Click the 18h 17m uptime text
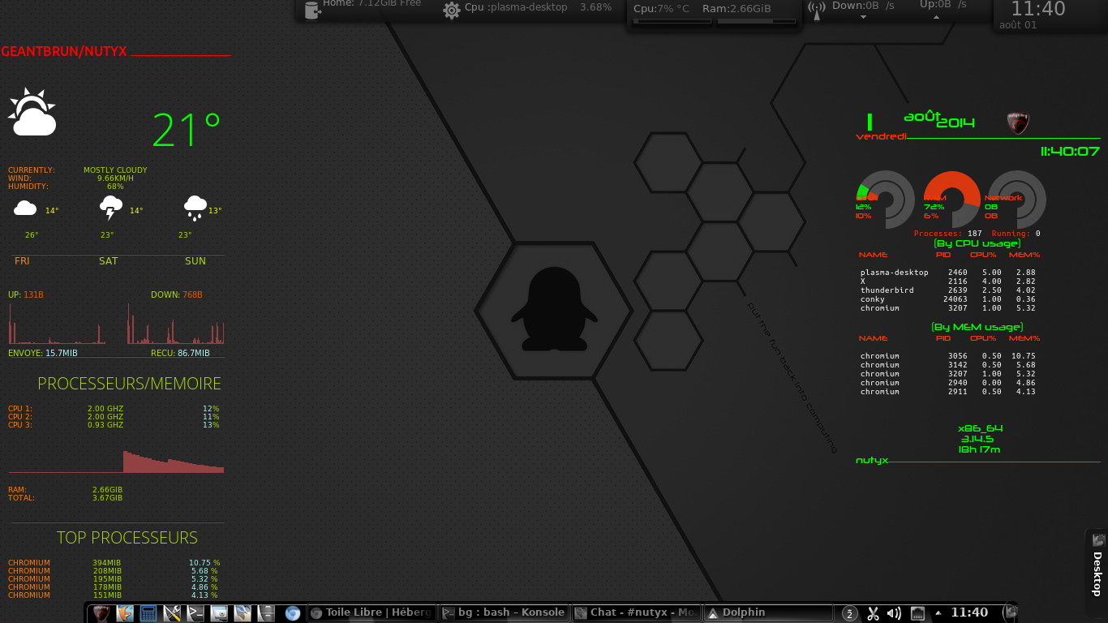The width and height of the screenshot is (1108, 623). [979, 449]
